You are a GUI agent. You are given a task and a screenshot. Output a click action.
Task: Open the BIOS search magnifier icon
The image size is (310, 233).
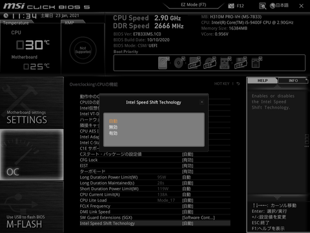[x=262, y=6]
